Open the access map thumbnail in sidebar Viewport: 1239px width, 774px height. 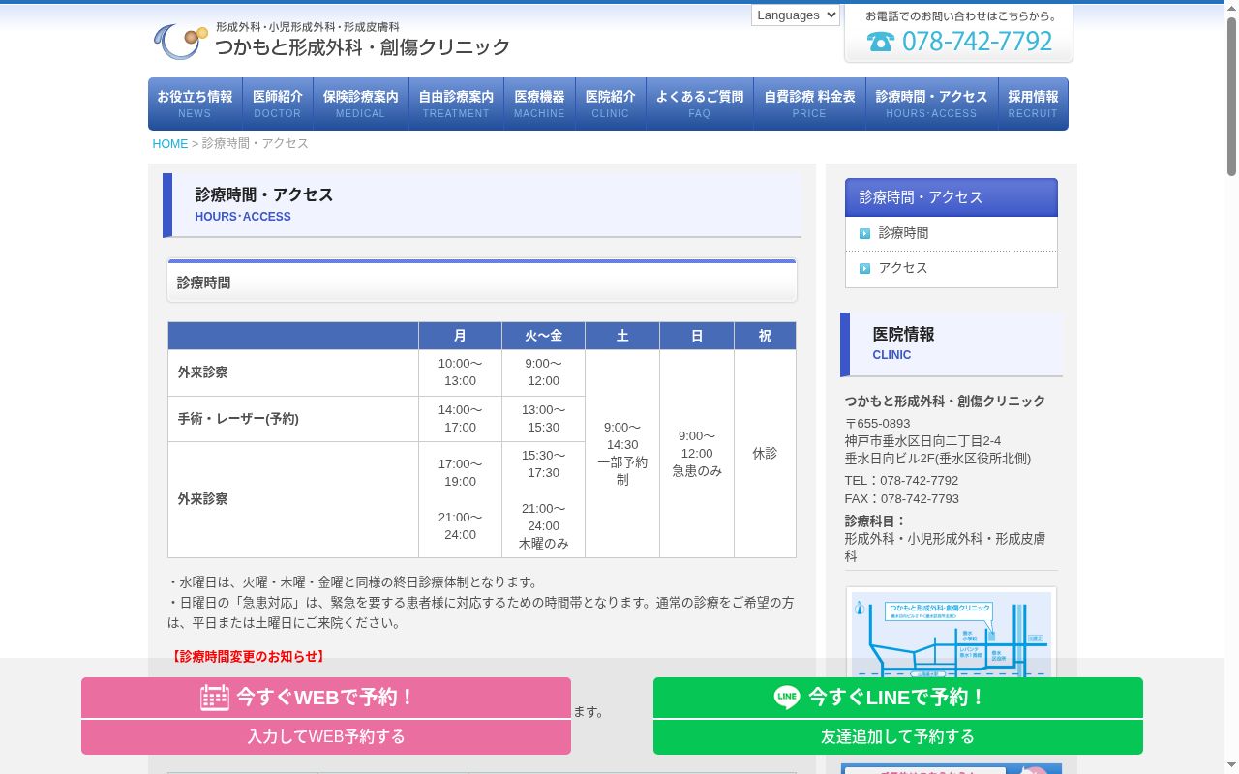952,634
